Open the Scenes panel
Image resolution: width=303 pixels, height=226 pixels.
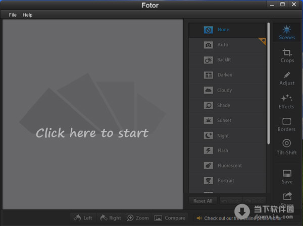pyautogui.click(x=287, y=32)
